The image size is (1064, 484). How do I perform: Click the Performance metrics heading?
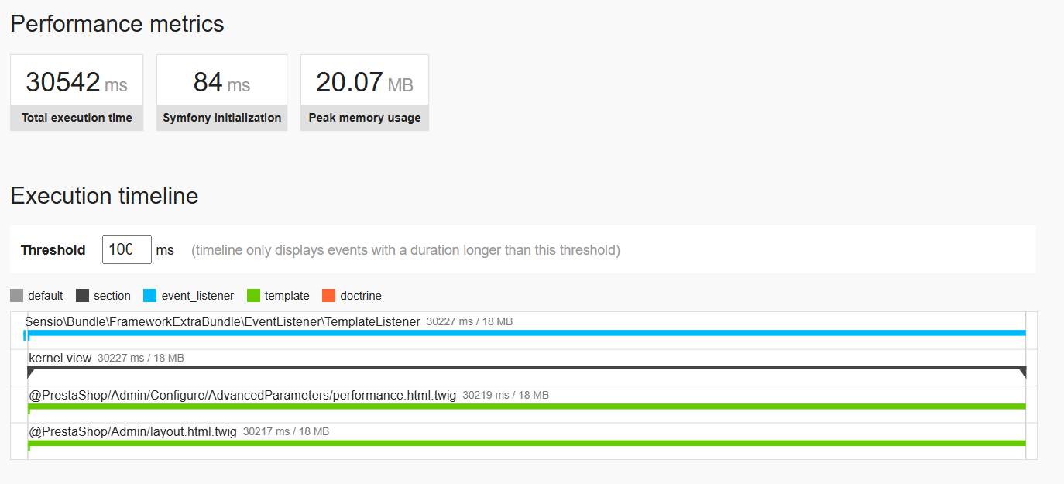117,24
